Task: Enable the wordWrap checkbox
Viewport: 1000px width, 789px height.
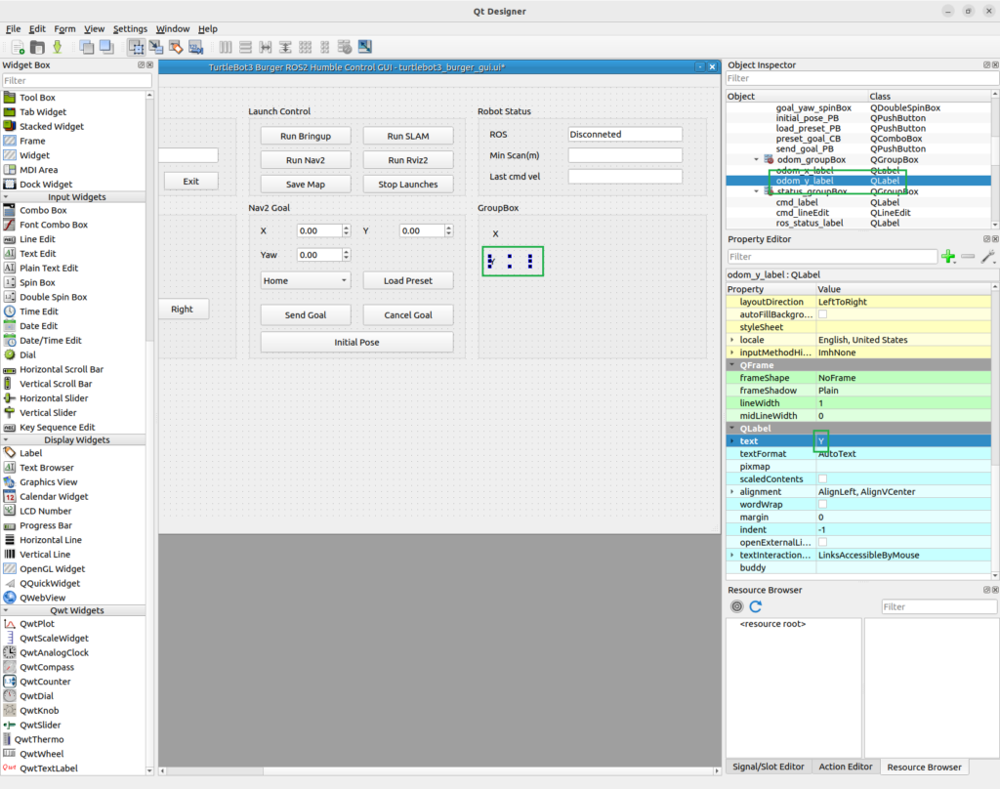Action: [x=822, y=504]
